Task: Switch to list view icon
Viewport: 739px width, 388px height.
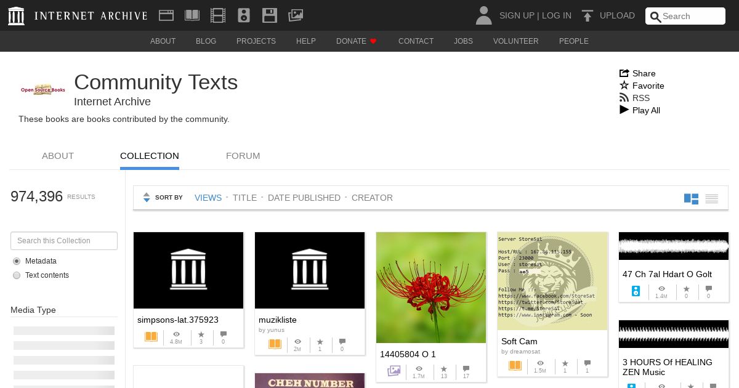Action: [x=712, y=198]
